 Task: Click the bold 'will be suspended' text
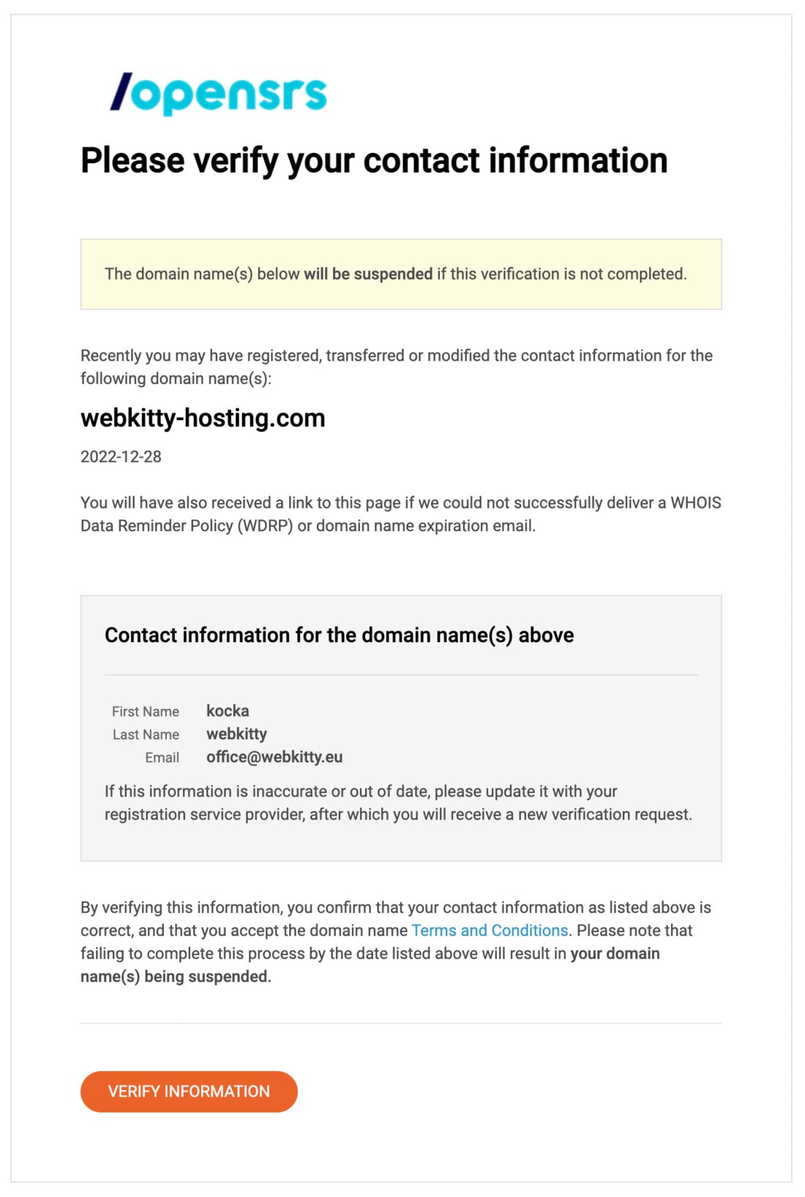pyautogui.click(x=368, y=274)
